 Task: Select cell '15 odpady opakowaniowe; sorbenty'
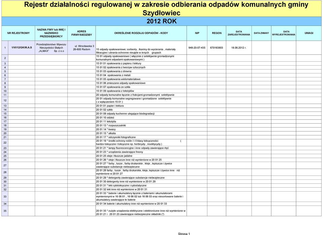click(x=141, y=47)
